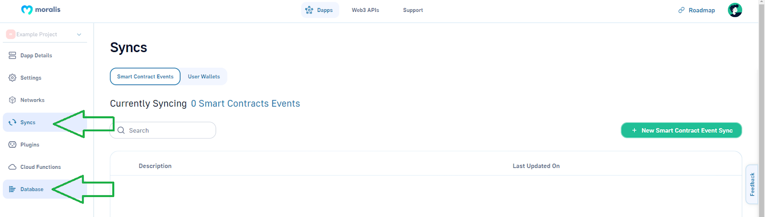Click the Description column header

[155, 166]
